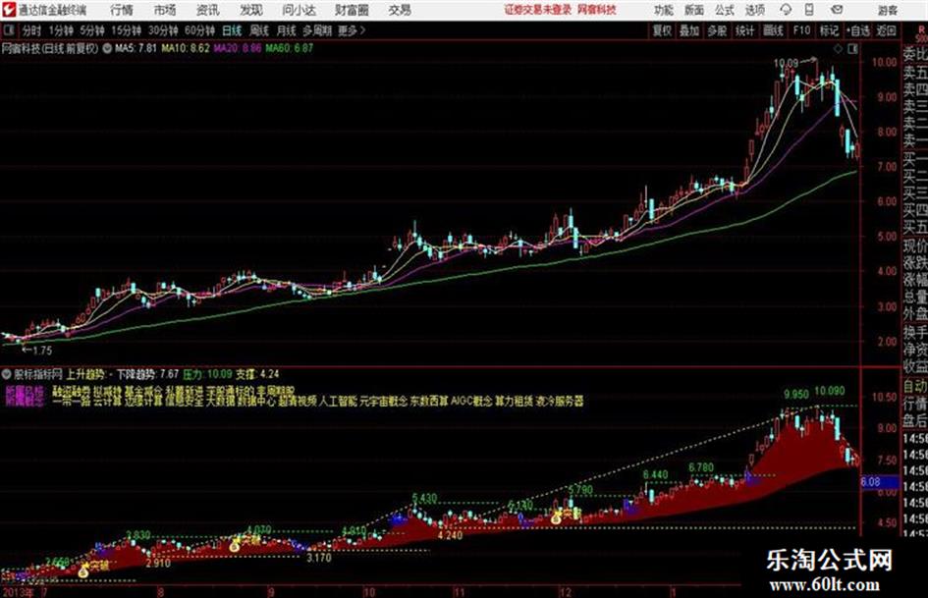The image size is (928, 598).
Task: Switch to 30分钟 period
Action: point(163,30)
